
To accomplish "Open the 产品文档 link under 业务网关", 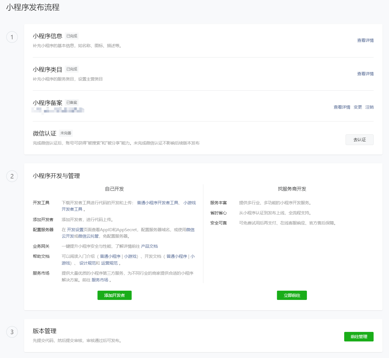I will [149, 246].
